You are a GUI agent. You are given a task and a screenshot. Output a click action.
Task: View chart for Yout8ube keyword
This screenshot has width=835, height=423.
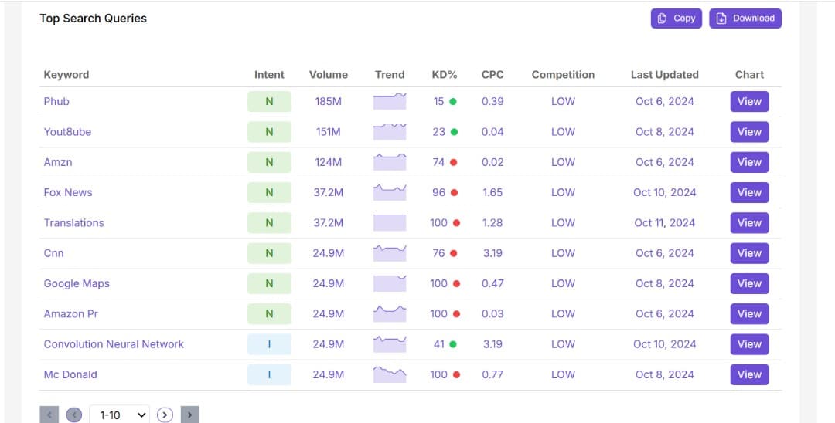(x=749, y=132)
